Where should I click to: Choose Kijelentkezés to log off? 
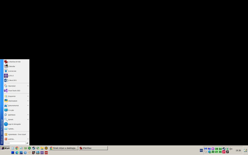click(x=16, y=135)
